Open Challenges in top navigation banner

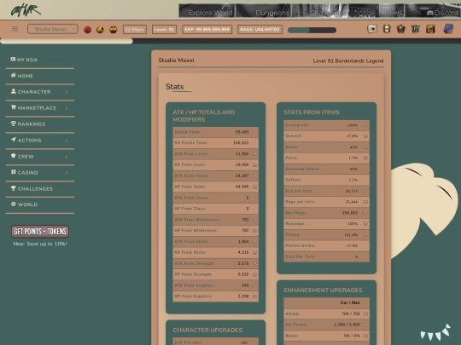click(x=321, y=11)
